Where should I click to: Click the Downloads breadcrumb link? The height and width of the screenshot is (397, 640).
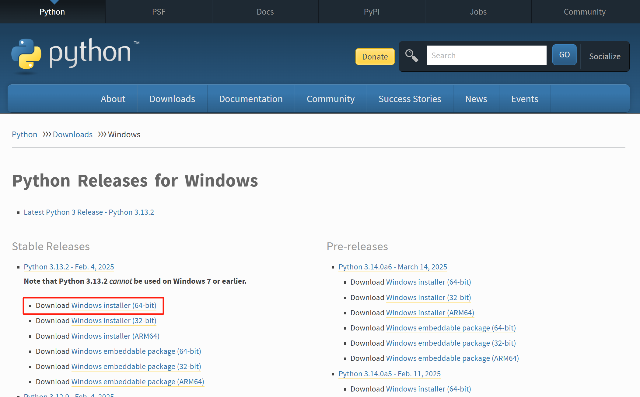point(72,135)
